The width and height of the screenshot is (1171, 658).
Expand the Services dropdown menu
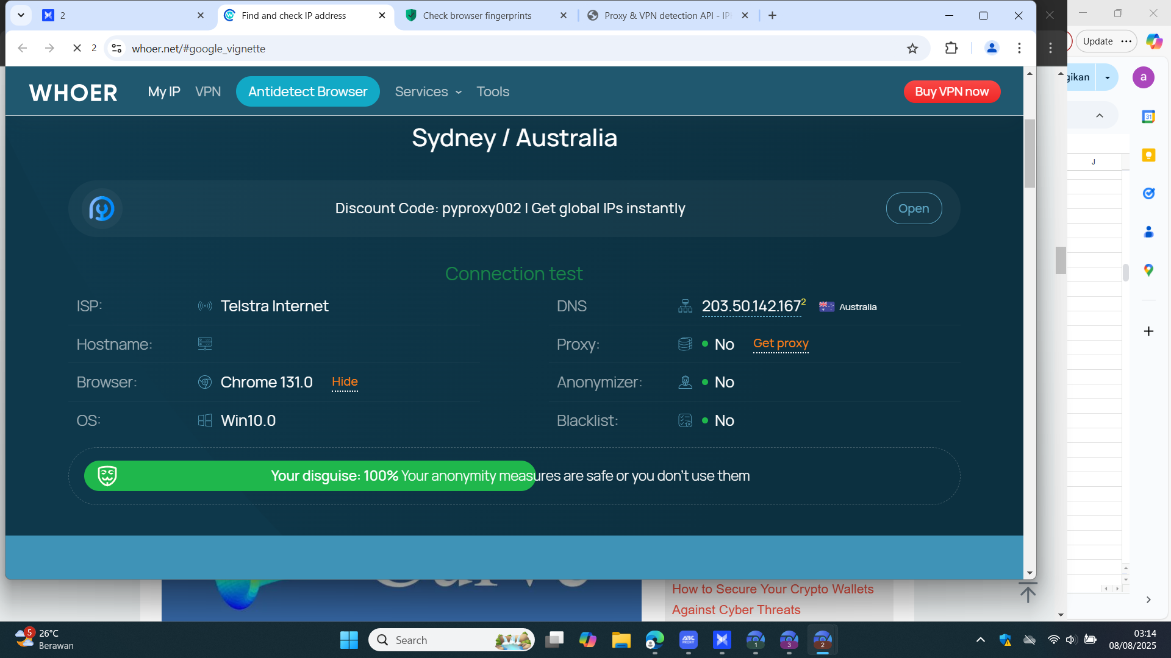428,92
